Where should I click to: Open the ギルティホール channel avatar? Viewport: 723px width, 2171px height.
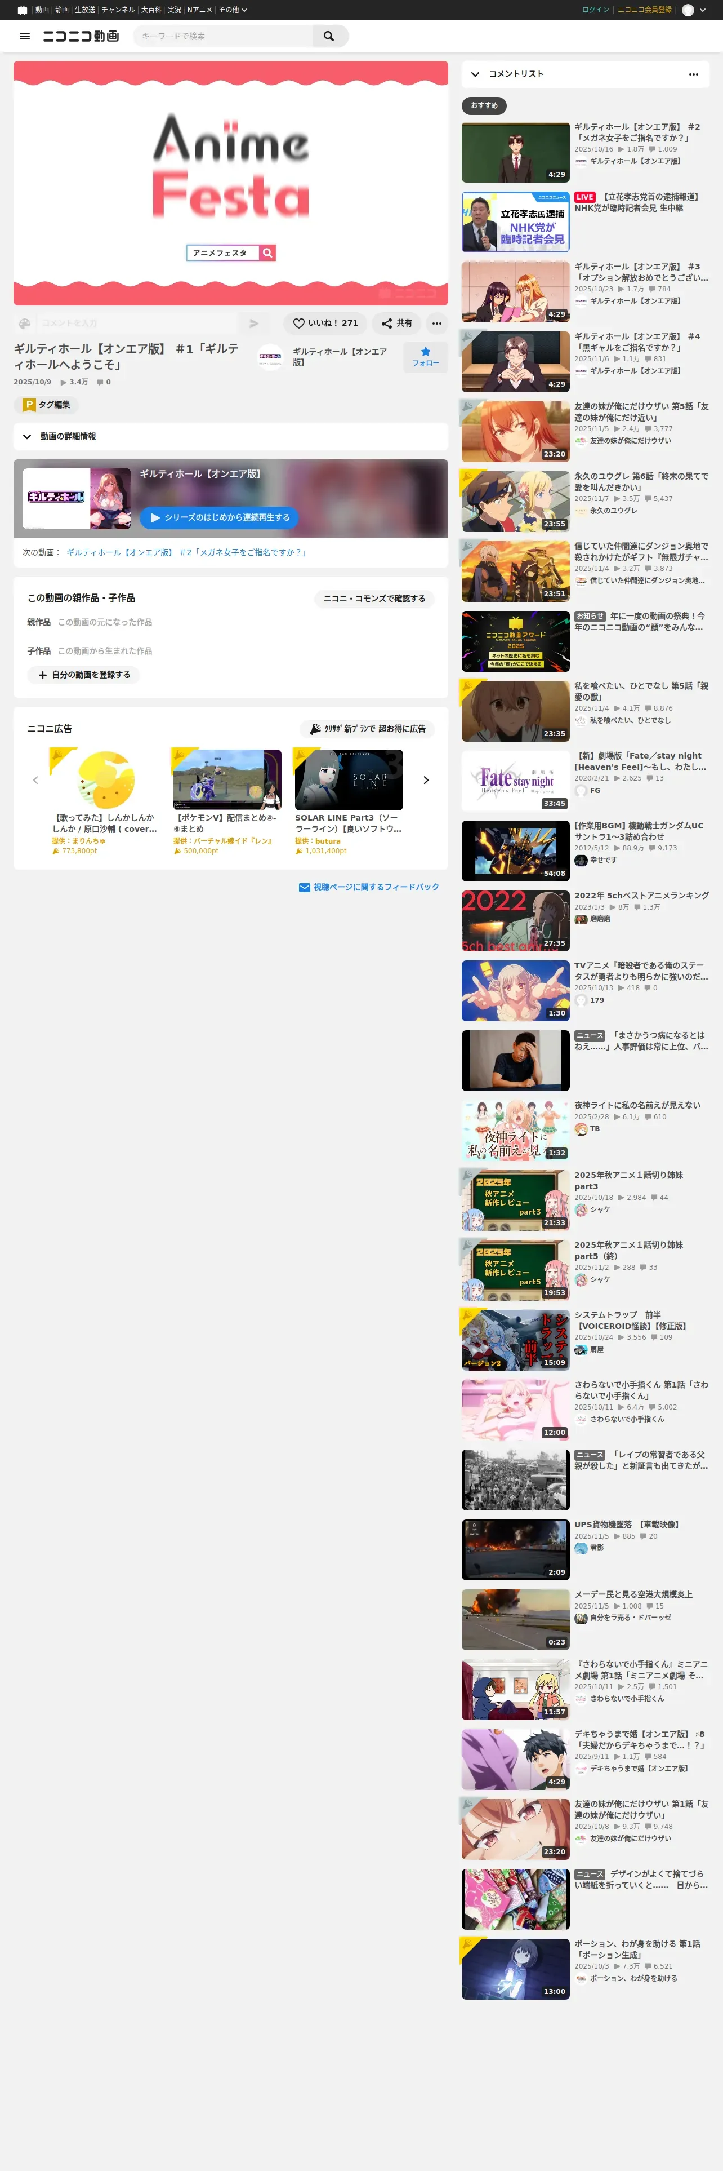tap(270, 357)
